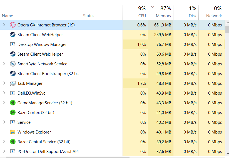Select PC-Doctor Dell SupportAssist API name
Image resolution: width=229 pixels, height=158 pixels.
[48, 152]
